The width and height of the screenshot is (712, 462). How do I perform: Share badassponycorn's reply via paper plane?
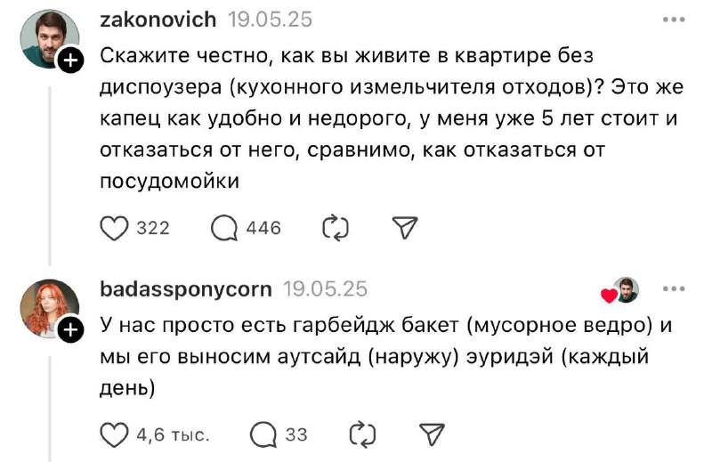(432, 434)
